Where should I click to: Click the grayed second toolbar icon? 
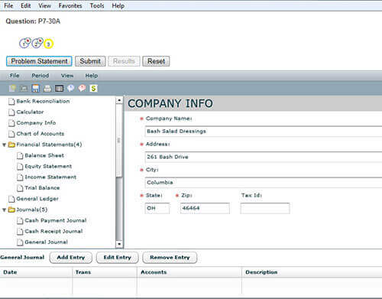pyautogui.click(x=24, y=89)
